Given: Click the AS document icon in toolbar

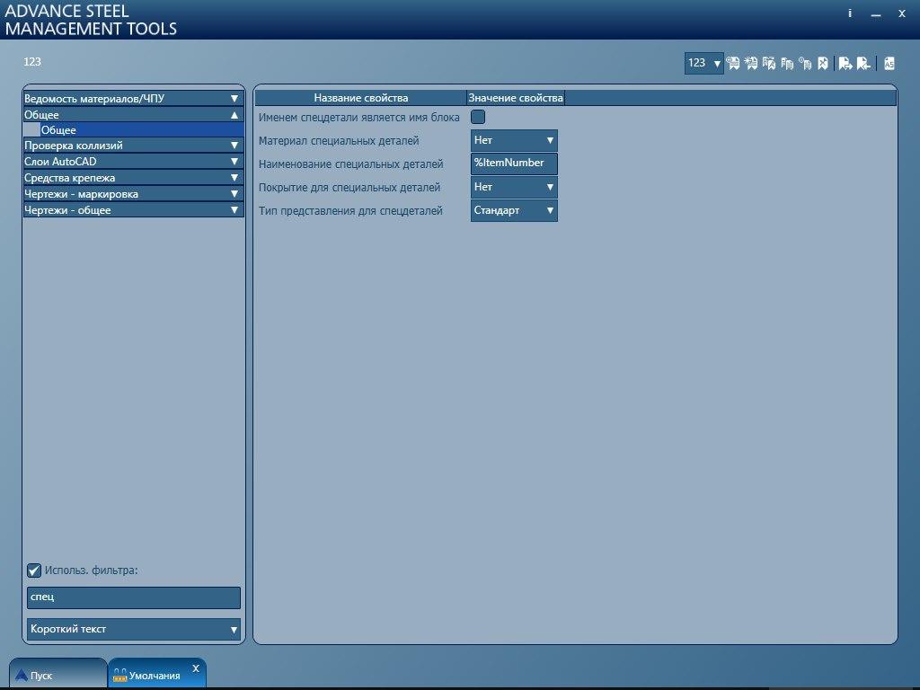Looking at the screenshot, I should 889,63.
